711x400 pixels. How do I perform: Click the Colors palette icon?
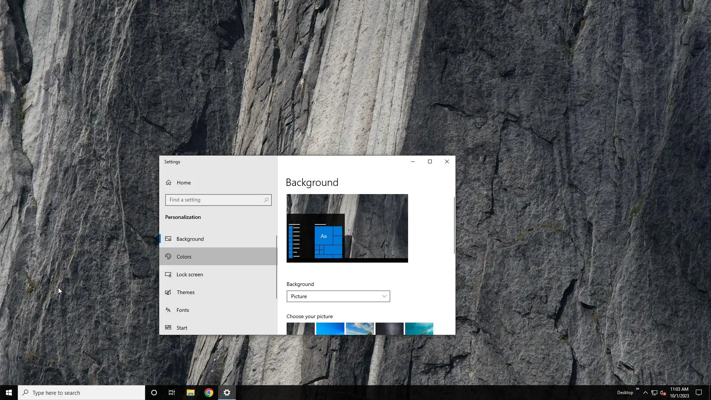tap(168, 257)
